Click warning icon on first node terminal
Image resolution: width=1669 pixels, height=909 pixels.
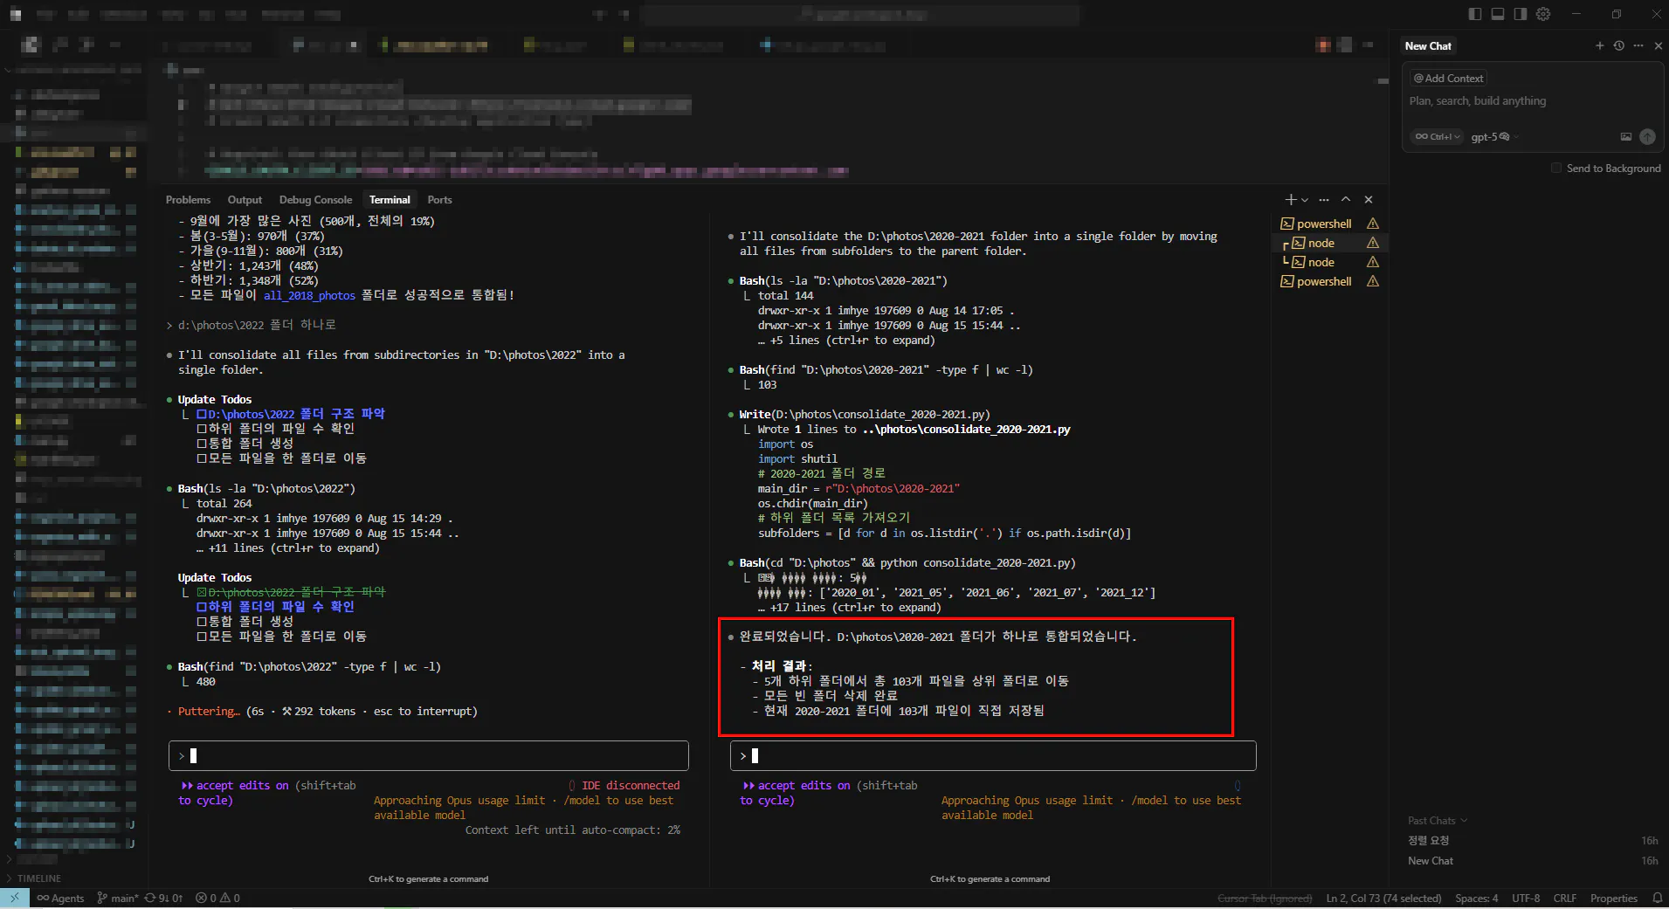pos(1373,243)
